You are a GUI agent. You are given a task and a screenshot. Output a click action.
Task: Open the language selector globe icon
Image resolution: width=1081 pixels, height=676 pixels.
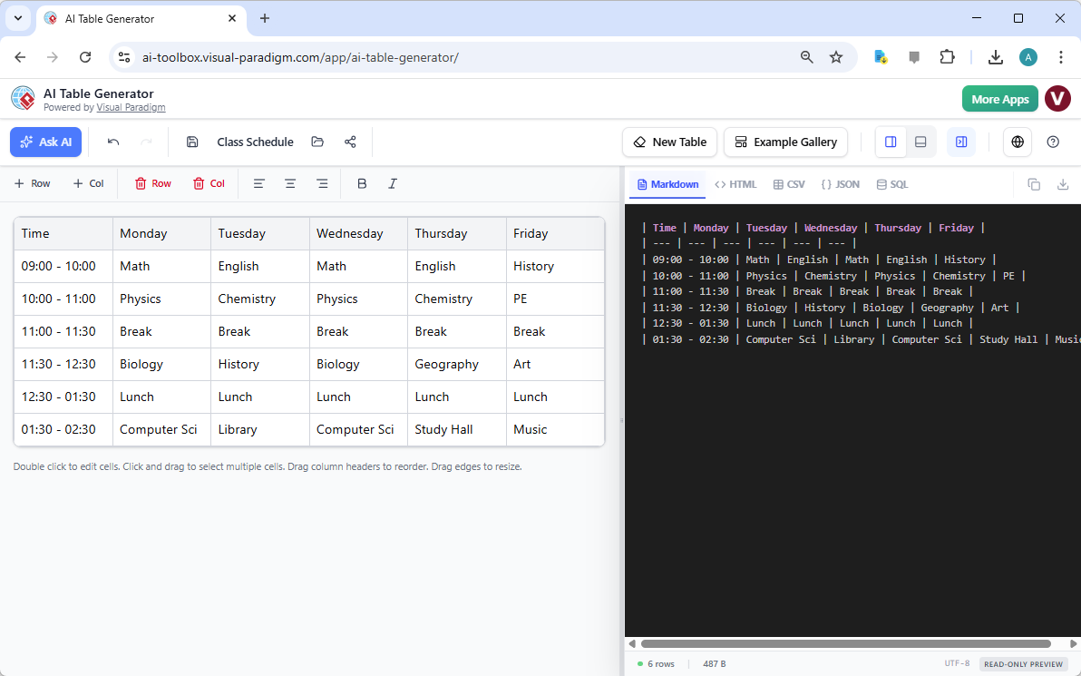[x=1017, y=142]
